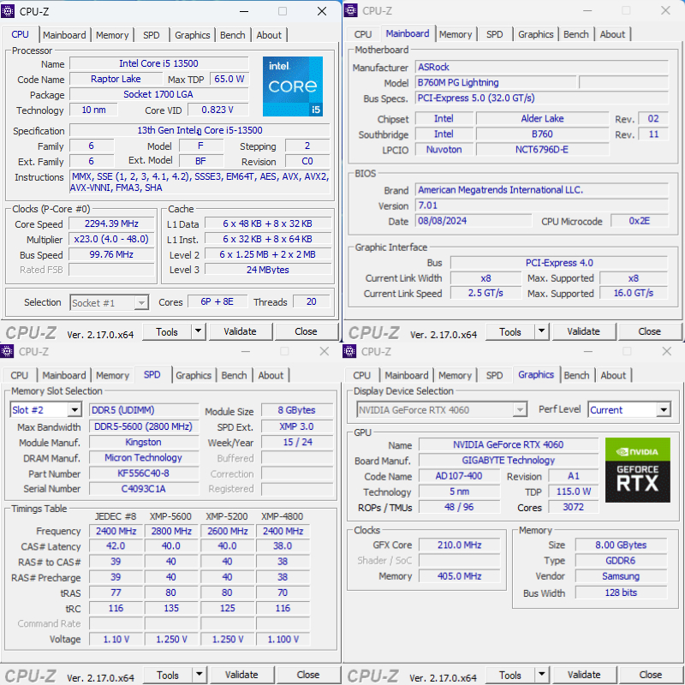Image resolution: width=685 pixels, height=685 pixels.
Task: Switch to the Bench tab
Action: click(x=233, y=35)
